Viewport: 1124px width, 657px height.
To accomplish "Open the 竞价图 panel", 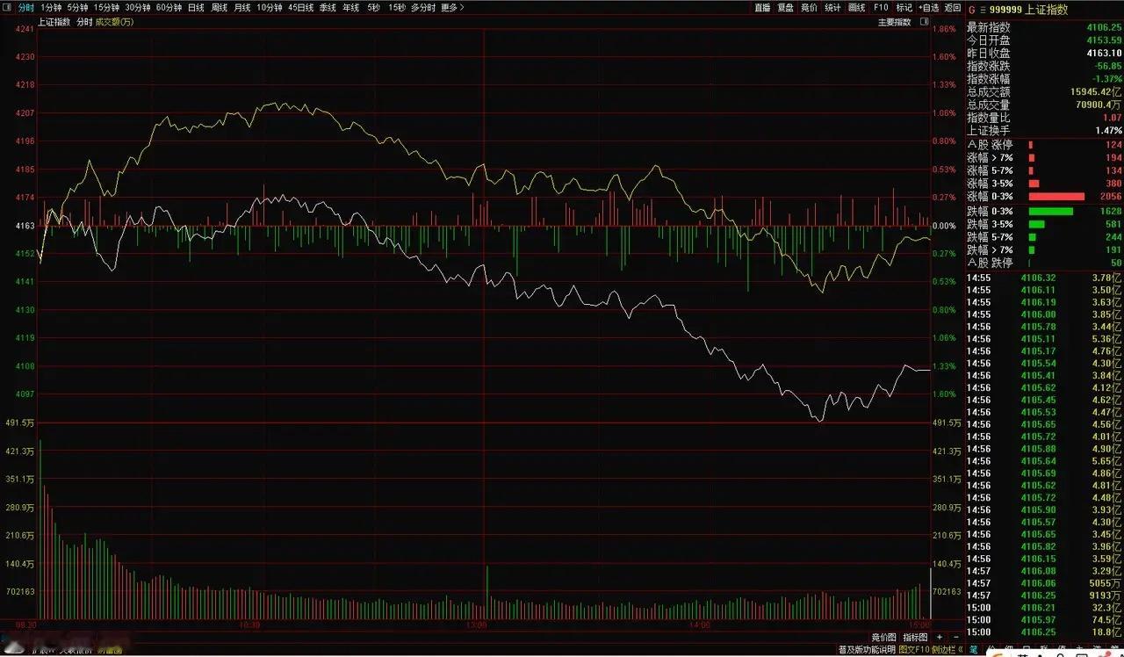I will click(883, 637).
